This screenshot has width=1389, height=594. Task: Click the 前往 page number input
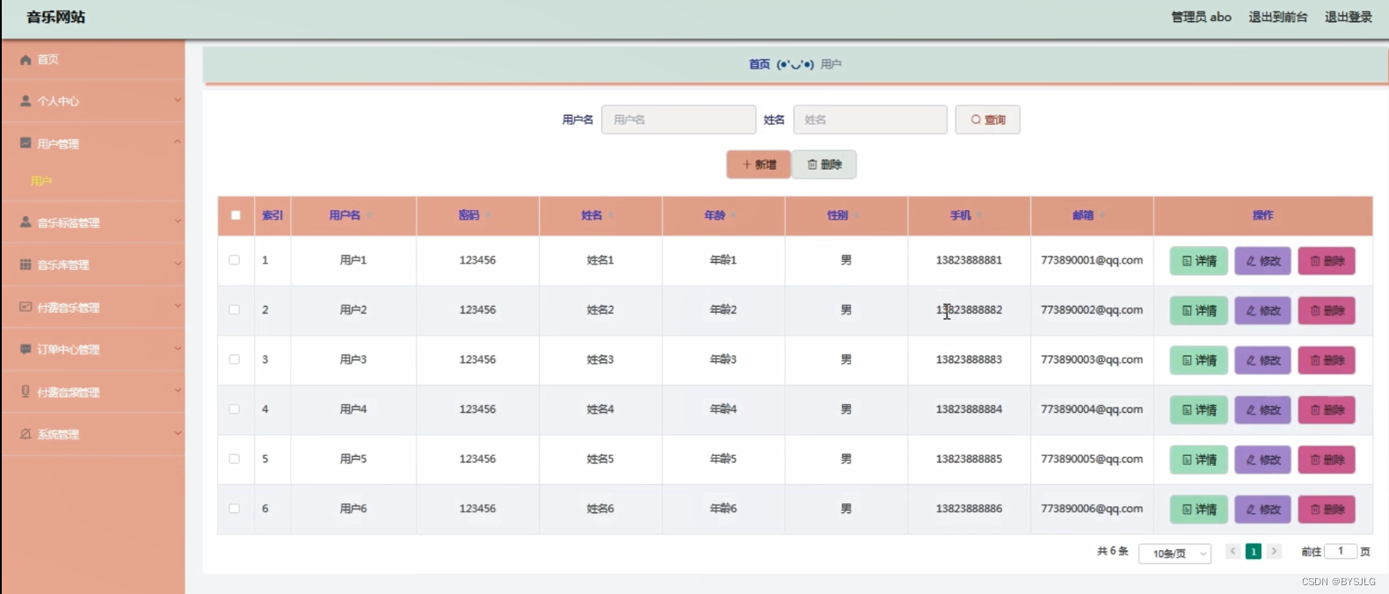1341,551
